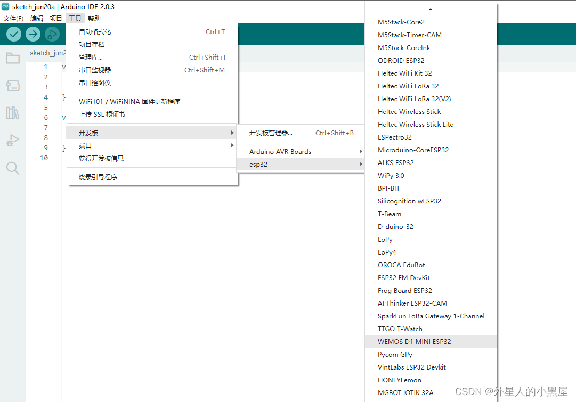
Task: Open the Search magnifier sidebar icon
Action: click(13, 168)
